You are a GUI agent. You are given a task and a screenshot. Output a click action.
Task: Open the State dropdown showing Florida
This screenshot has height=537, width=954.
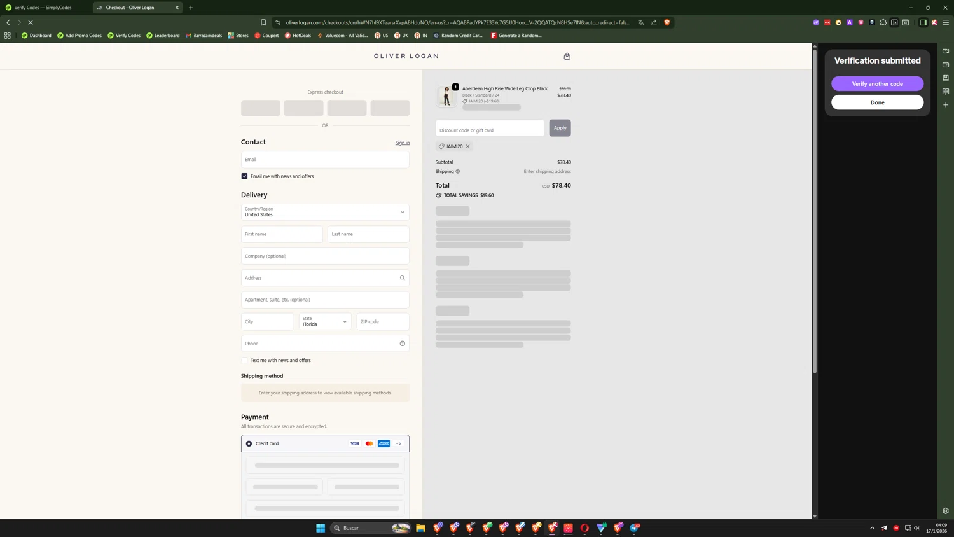click(325, 321)
